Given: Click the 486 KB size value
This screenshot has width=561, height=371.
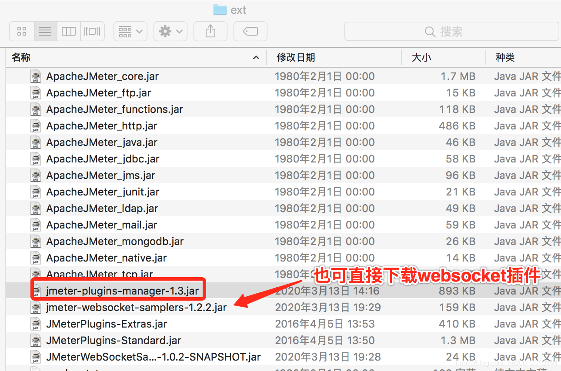Looking at the screenshot, I should pos(457,126).
